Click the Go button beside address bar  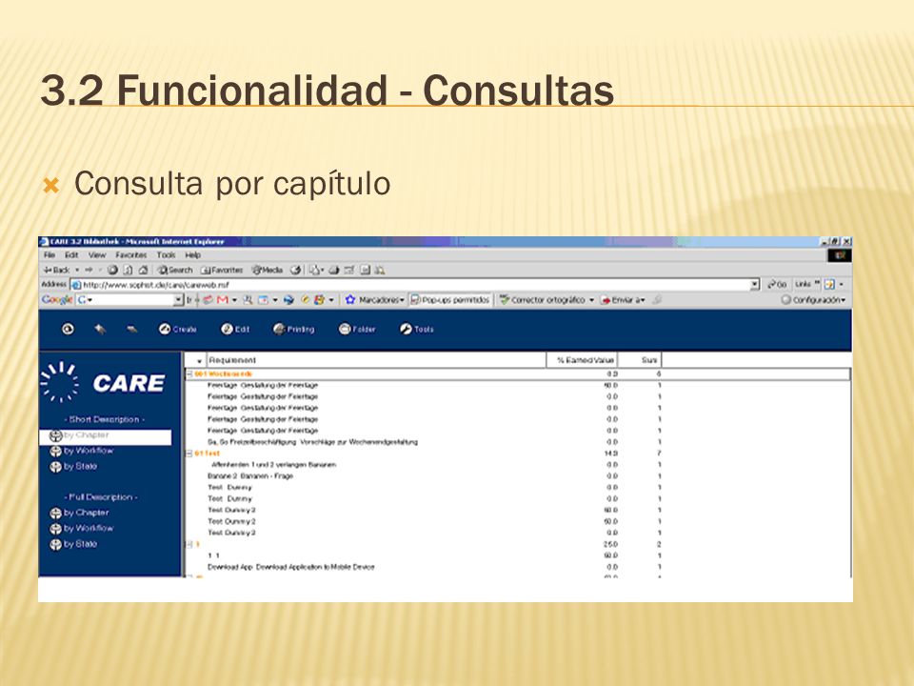click(777, 285)
